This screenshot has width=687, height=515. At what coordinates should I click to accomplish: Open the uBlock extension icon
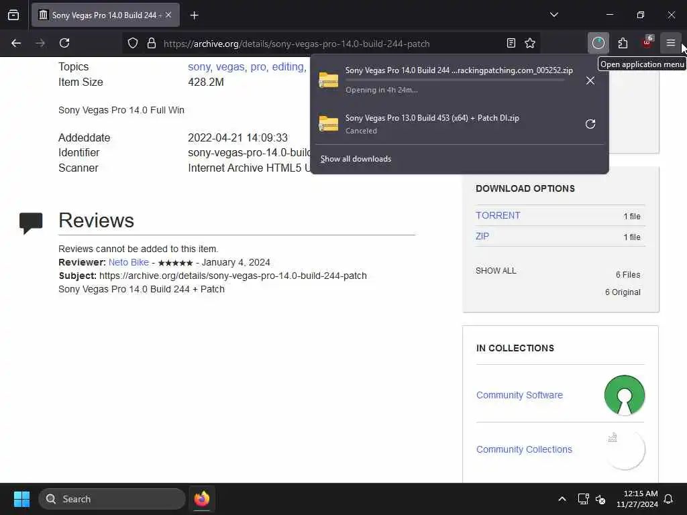(647, 43)
